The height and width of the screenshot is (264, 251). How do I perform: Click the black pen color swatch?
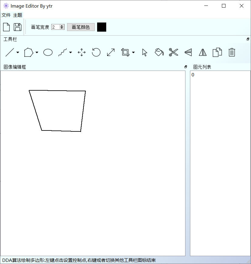point(102,27)
